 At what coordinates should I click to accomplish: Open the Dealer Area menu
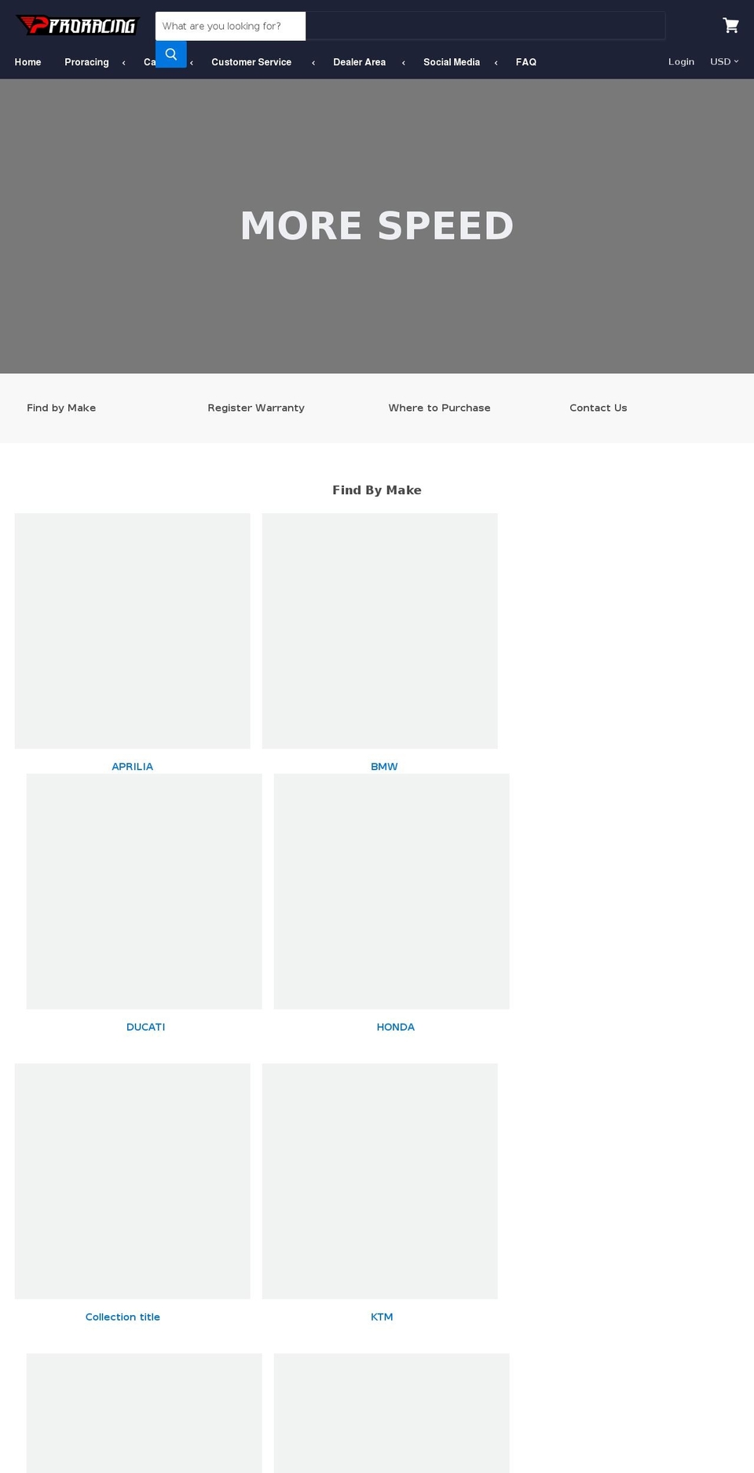(x=359, y=62)
